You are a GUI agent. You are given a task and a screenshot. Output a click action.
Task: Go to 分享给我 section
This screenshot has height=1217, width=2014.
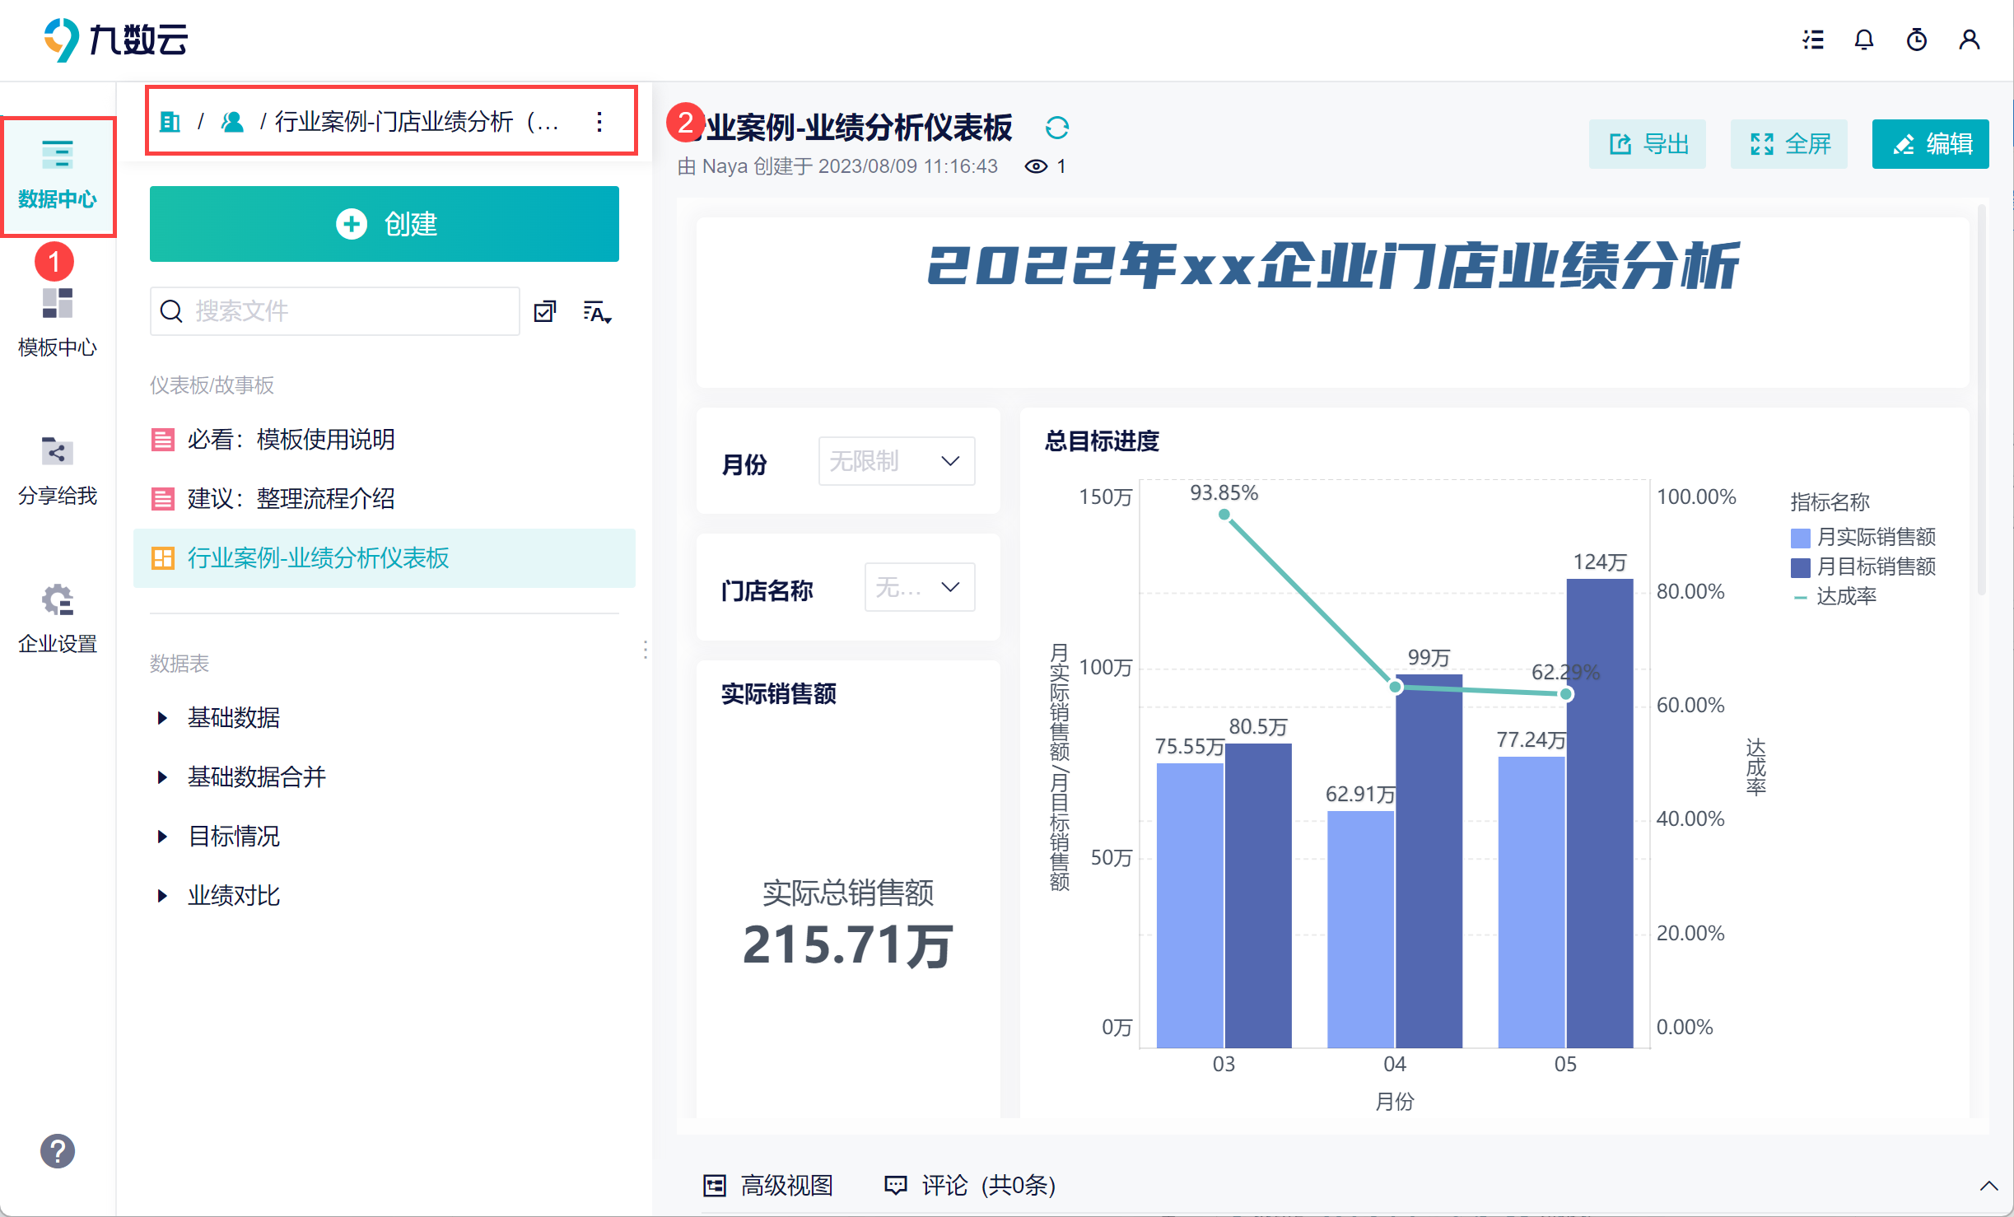tap(58, 470)
